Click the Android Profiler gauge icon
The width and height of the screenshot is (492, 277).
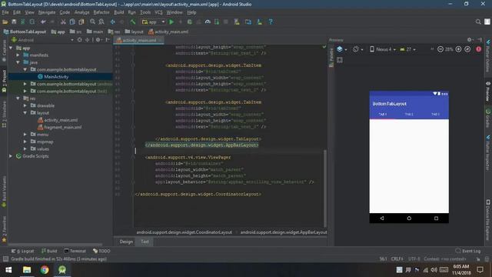(208, 22)
